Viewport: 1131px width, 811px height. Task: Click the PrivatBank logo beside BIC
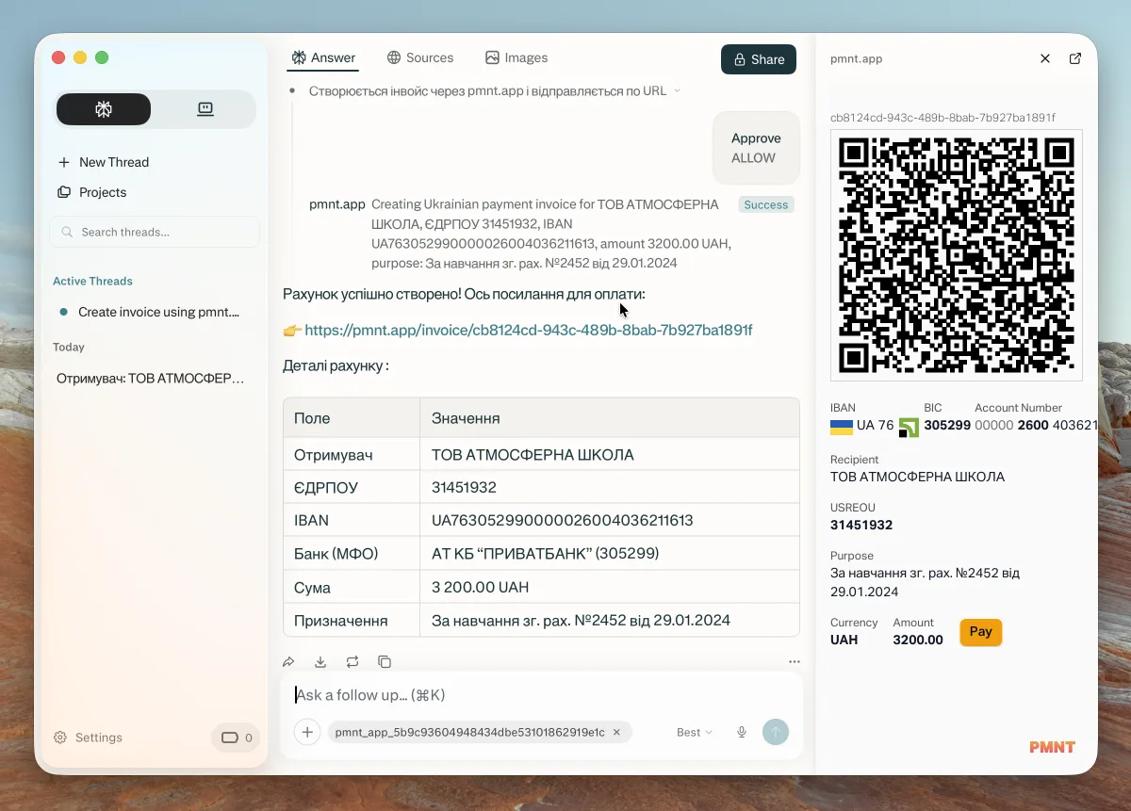point(909,428)
